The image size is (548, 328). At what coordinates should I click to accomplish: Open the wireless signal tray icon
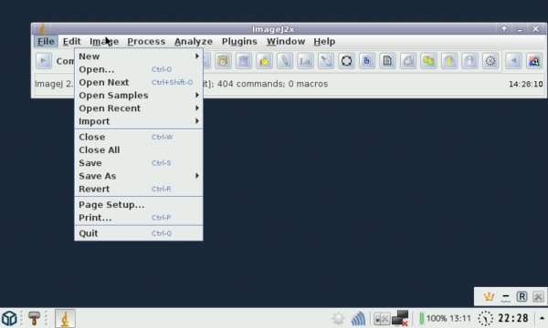pyautogui.click(x=358, y=318)
